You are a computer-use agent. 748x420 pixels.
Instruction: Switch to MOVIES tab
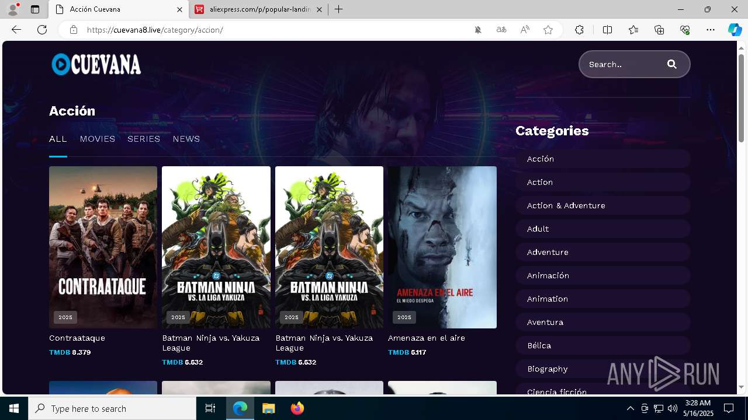(x=98, y=139)
